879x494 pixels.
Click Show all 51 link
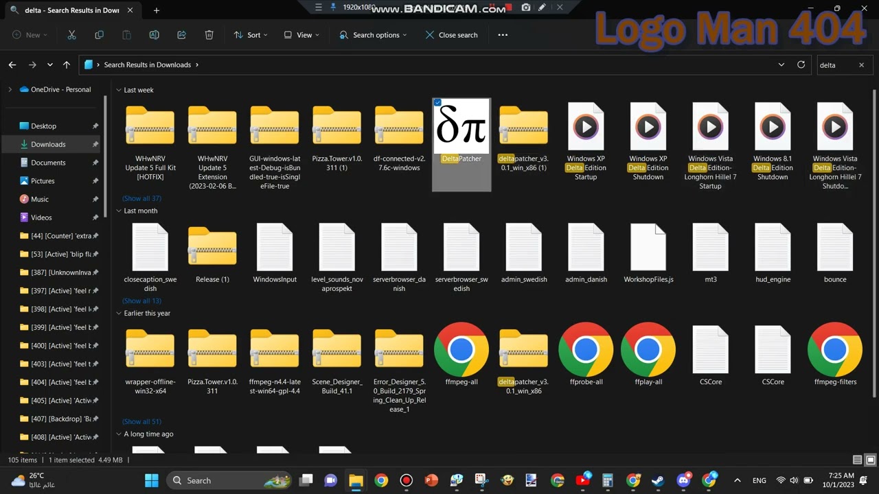click(x=141, y=421)
